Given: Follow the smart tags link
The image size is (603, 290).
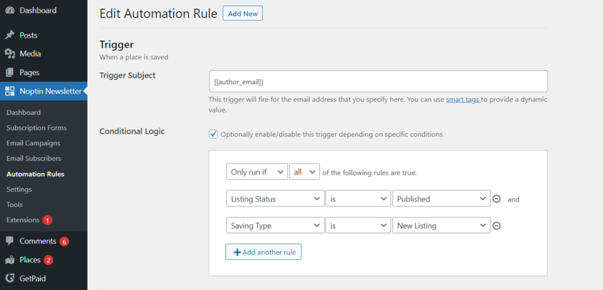Looking at the screenshot, I should pos(463,100).
